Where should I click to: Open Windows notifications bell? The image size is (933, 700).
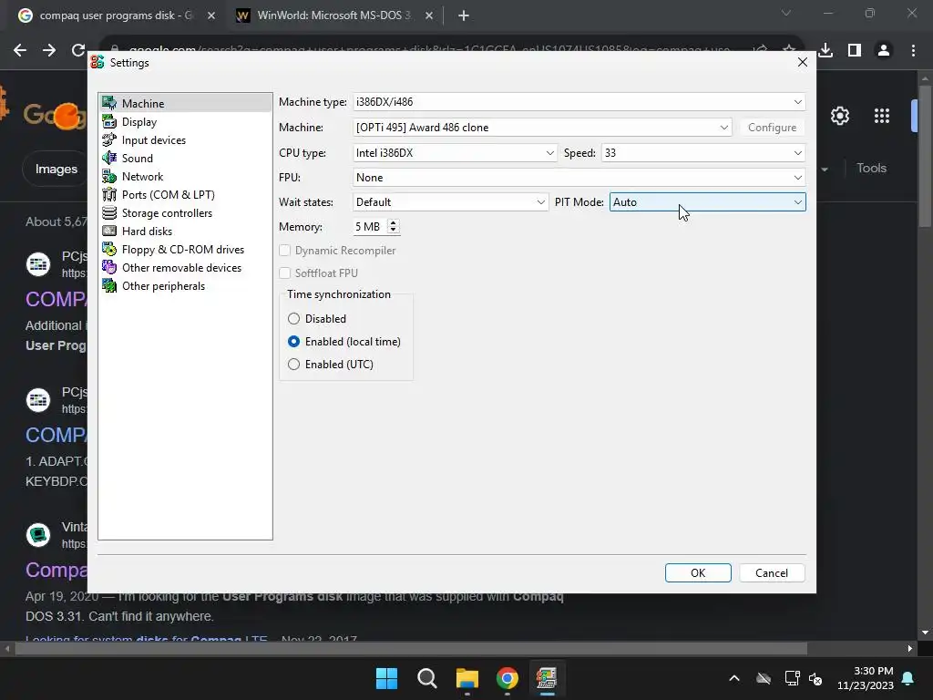tap(908, 678)
